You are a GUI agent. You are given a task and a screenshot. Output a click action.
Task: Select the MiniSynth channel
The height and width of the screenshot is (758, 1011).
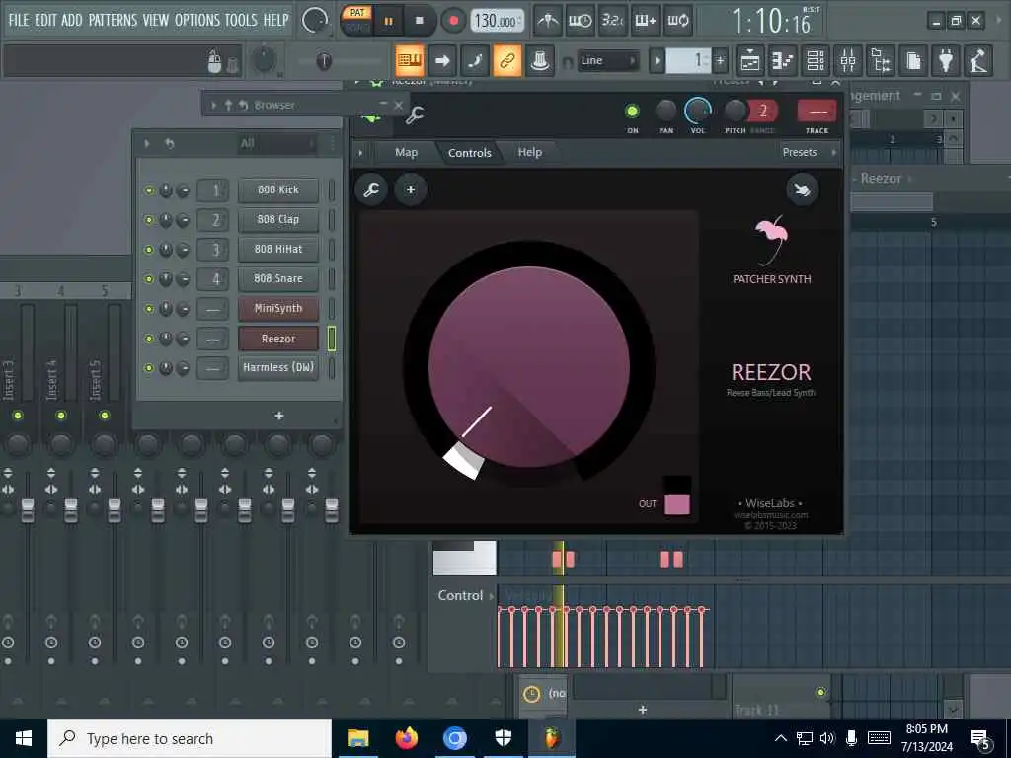(278, 309)
